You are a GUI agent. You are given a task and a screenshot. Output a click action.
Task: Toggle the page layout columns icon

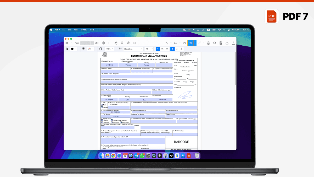pyautogui.click(x=135, y=43)
